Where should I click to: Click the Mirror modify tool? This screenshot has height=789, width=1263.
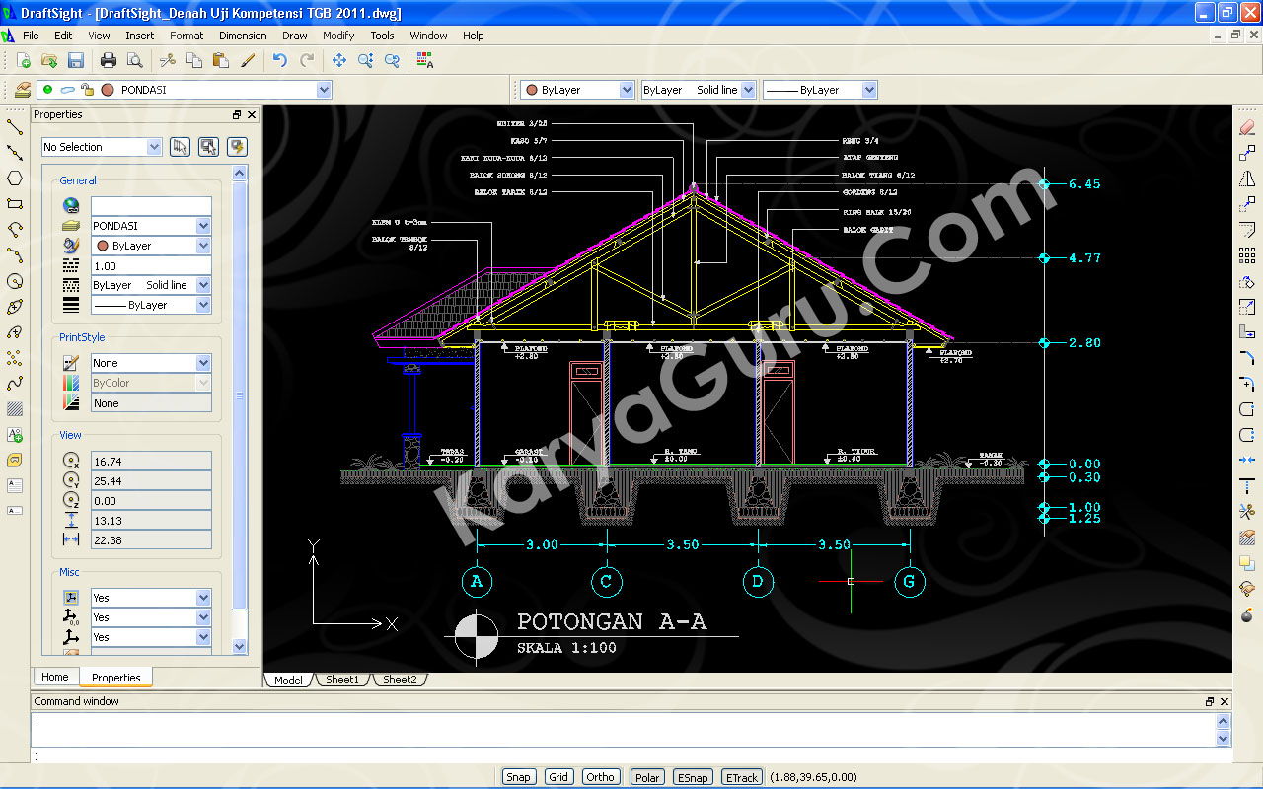pyautogui.click(x=1247, y=179)
